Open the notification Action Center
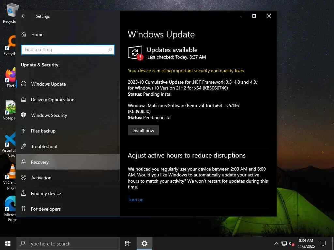This screenshot has width=334, height=250. [323, 243]
